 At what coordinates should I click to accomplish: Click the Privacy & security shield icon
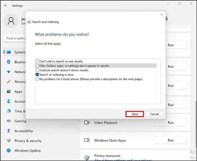9,140
